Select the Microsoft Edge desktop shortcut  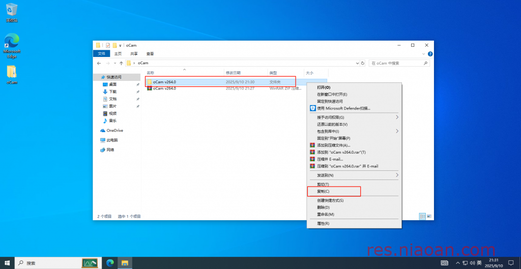(12, 45)
